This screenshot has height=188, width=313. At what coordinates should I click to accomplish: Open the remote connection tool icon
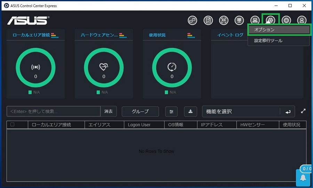[x=192, y=20]
